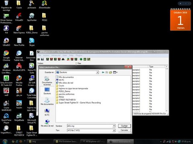Open the Mozilla Firefox desktop icon
The width and height of the screenshot is (193, 144).
tap(19, 81)
